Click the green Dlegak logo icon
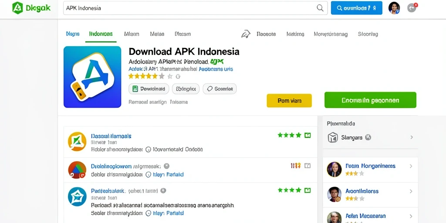 pyautogui.click(x=17, y=8)
